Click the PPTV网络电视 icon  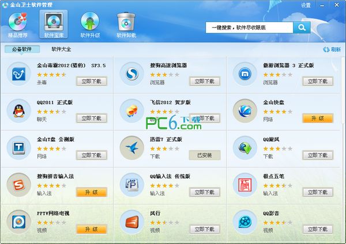[x=19, y=222]
